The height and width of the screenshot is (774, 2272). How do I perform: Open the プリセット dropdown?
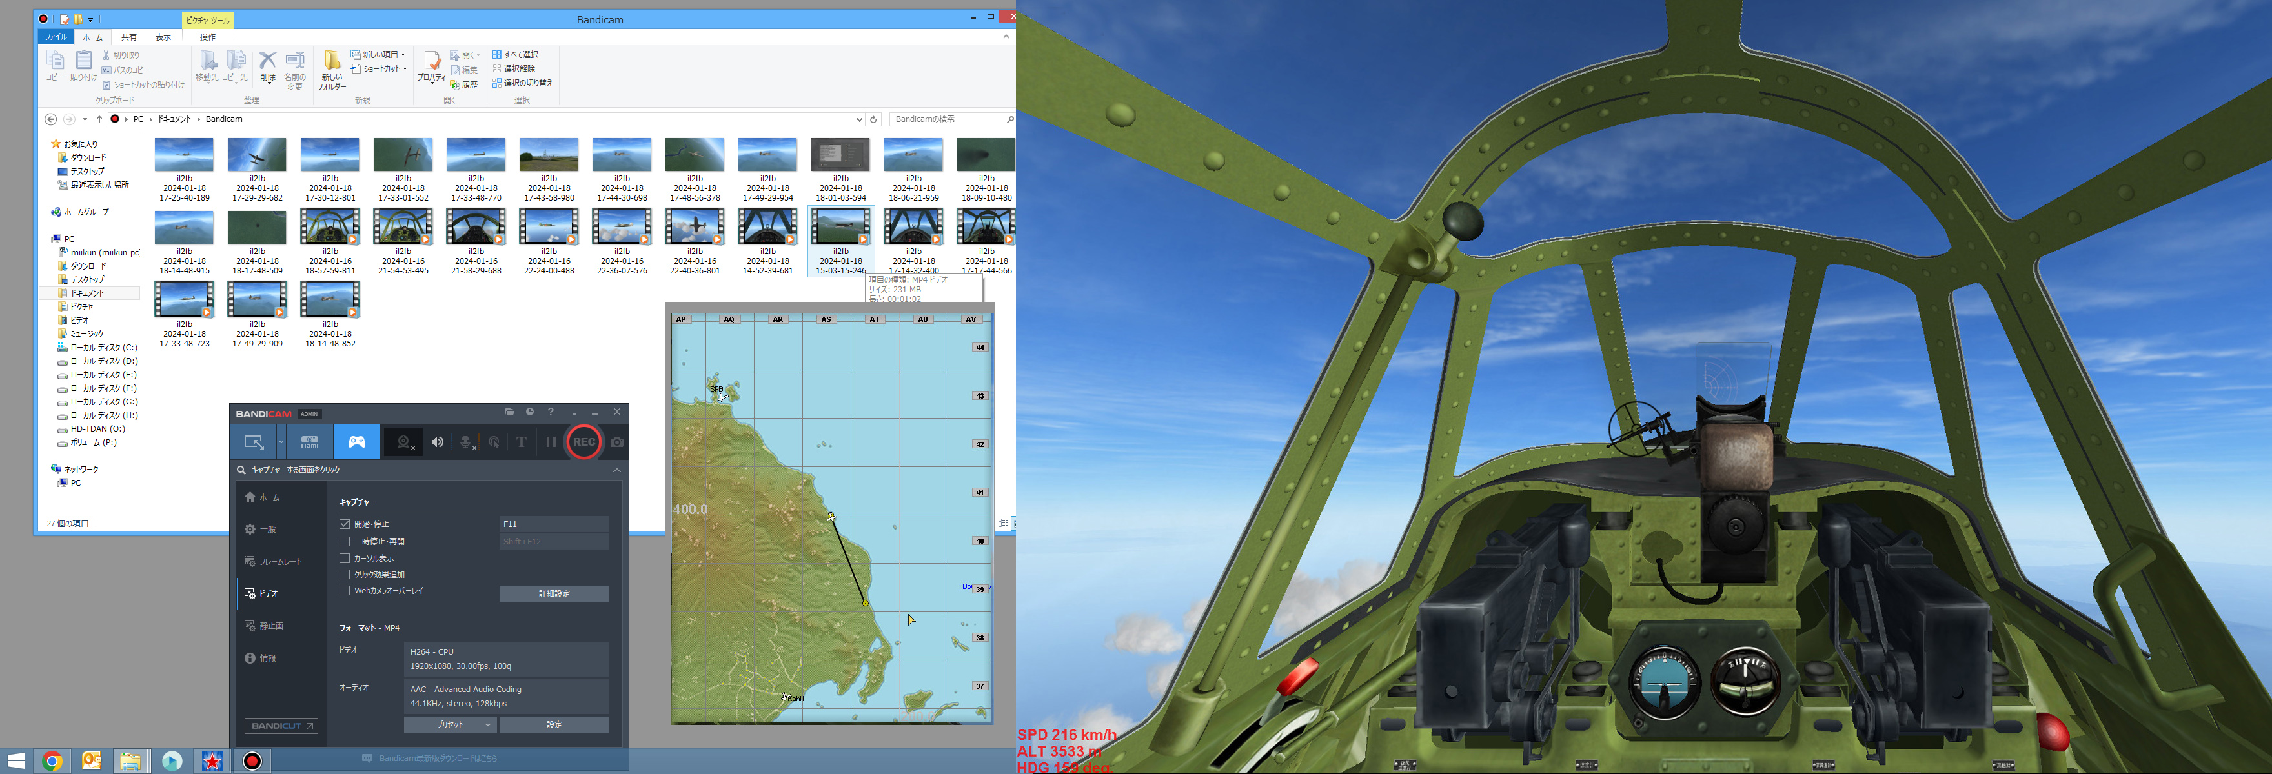[451, 724]
